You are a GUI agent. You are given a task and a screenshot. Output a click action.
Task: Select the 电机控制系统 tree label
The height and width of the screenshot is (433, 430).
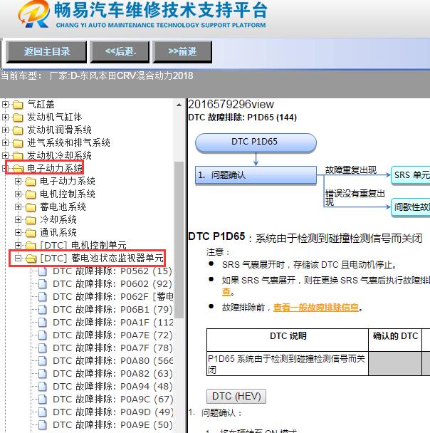click(x=68, y=194)
